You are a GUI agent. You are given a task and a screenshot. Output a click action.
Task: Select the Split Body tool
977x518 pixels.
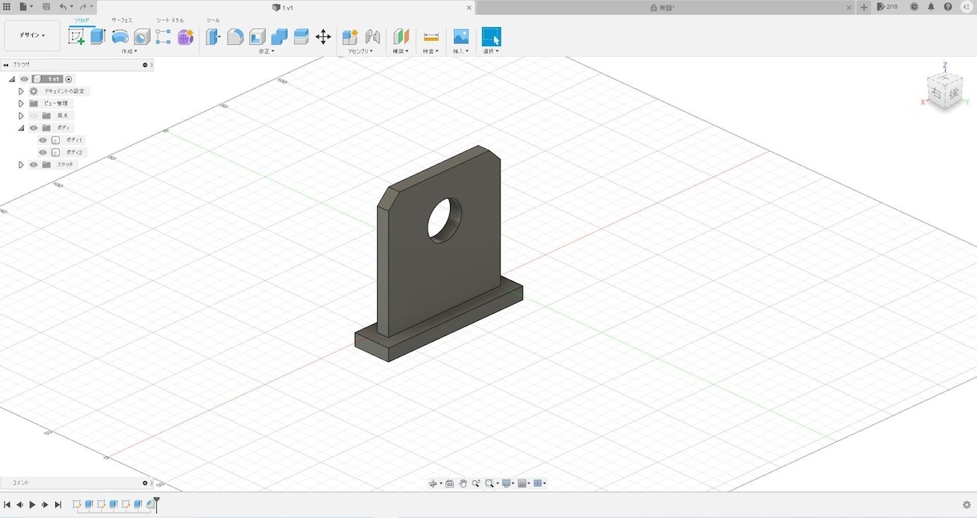pyautogui.click(x=301, y=37)
